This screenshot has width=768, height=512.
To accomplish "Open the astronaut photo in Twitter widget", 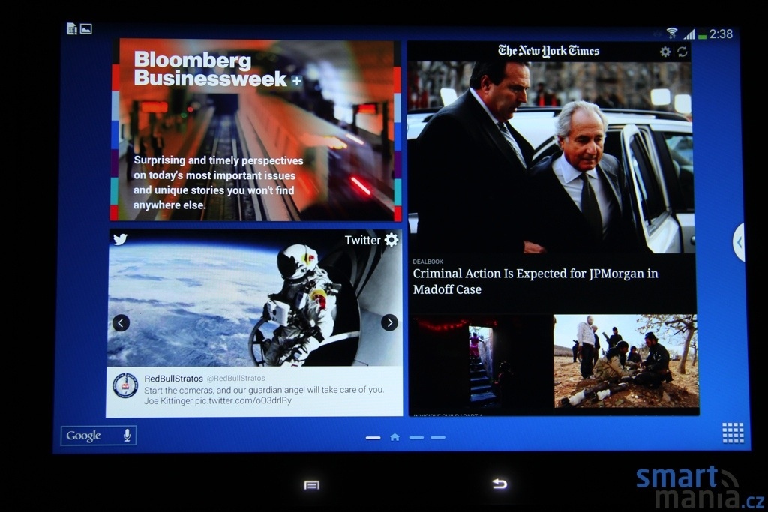I will point(255,298).
